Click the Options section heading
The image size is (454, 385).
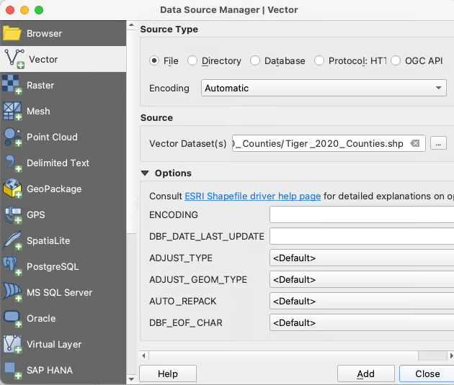(173, 173)
